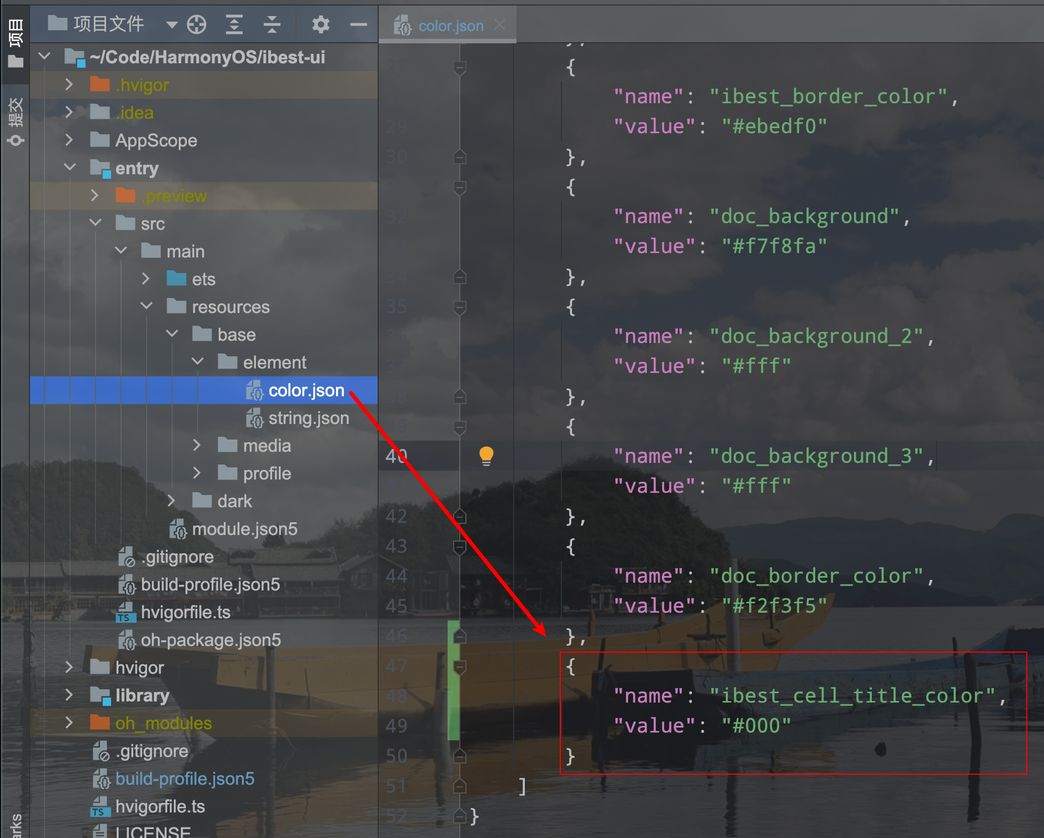Select module.json5 file
The image size is (1044, 838).
tap(244, 529)
